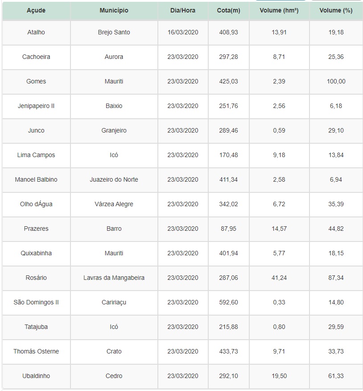The image size is (363, 391).
Task: Select the Atalho reservoir name cell
Action: click(x=36, y=33)
